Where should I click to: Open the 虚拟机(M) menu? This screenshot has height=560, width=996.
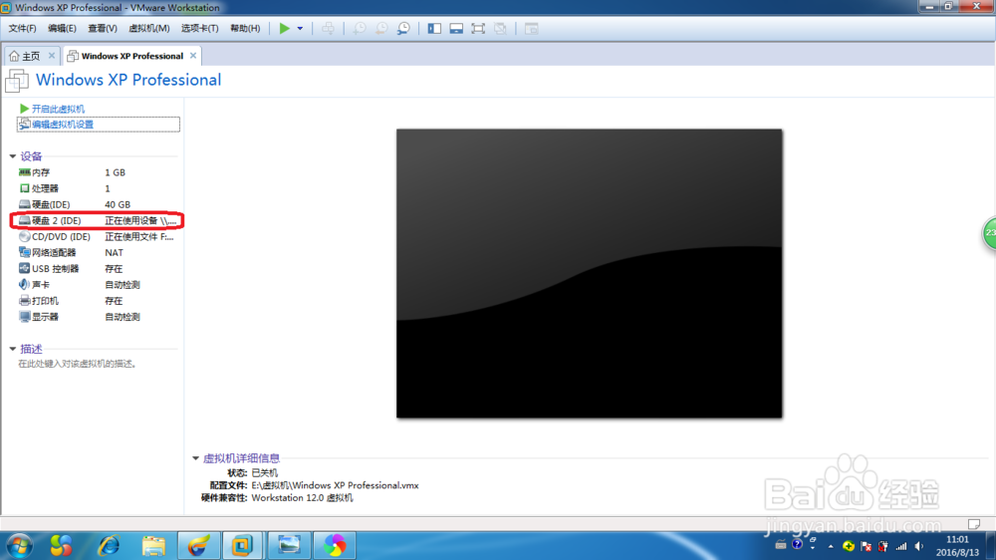click(x=148, y=28)
